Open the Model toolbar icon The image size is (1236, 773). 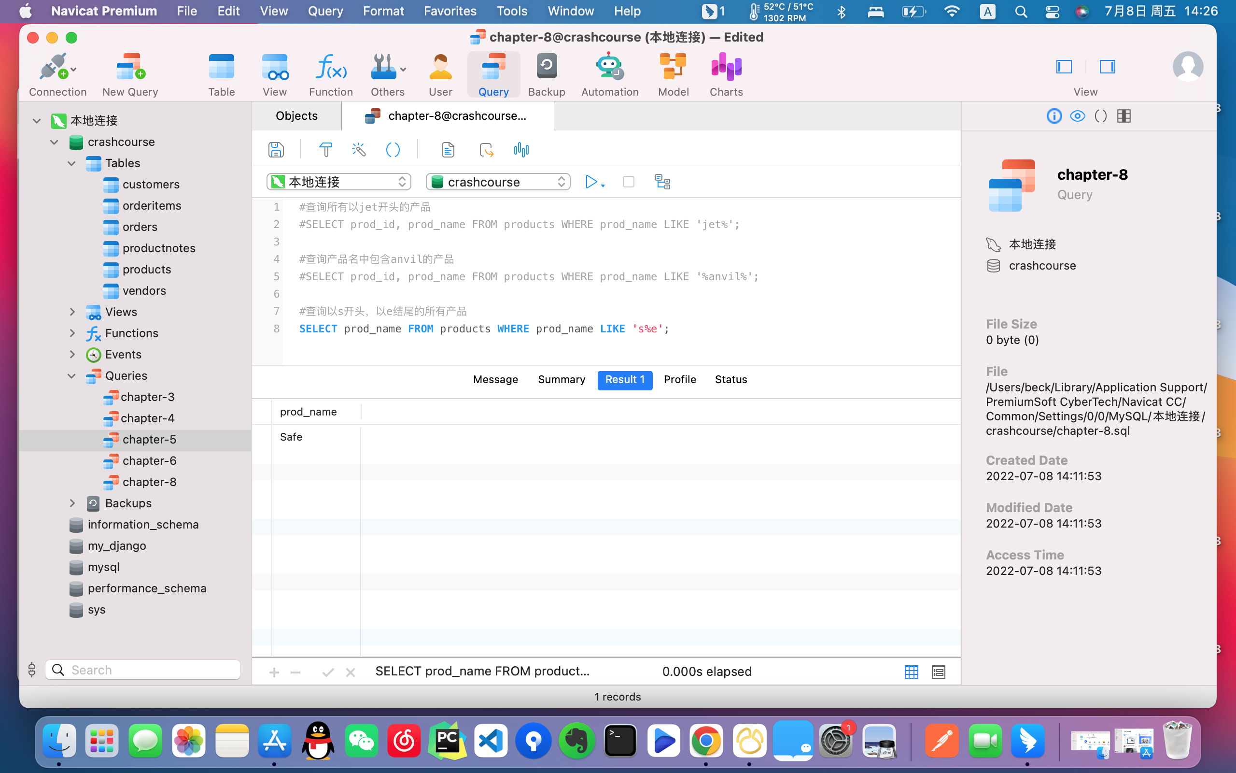pos(673,74)
